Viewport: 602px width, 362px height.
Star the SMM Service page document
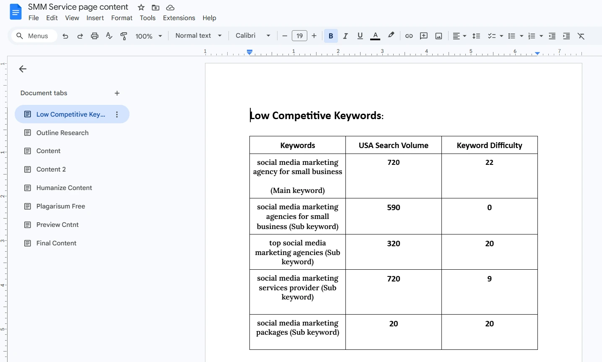point(141,8)
